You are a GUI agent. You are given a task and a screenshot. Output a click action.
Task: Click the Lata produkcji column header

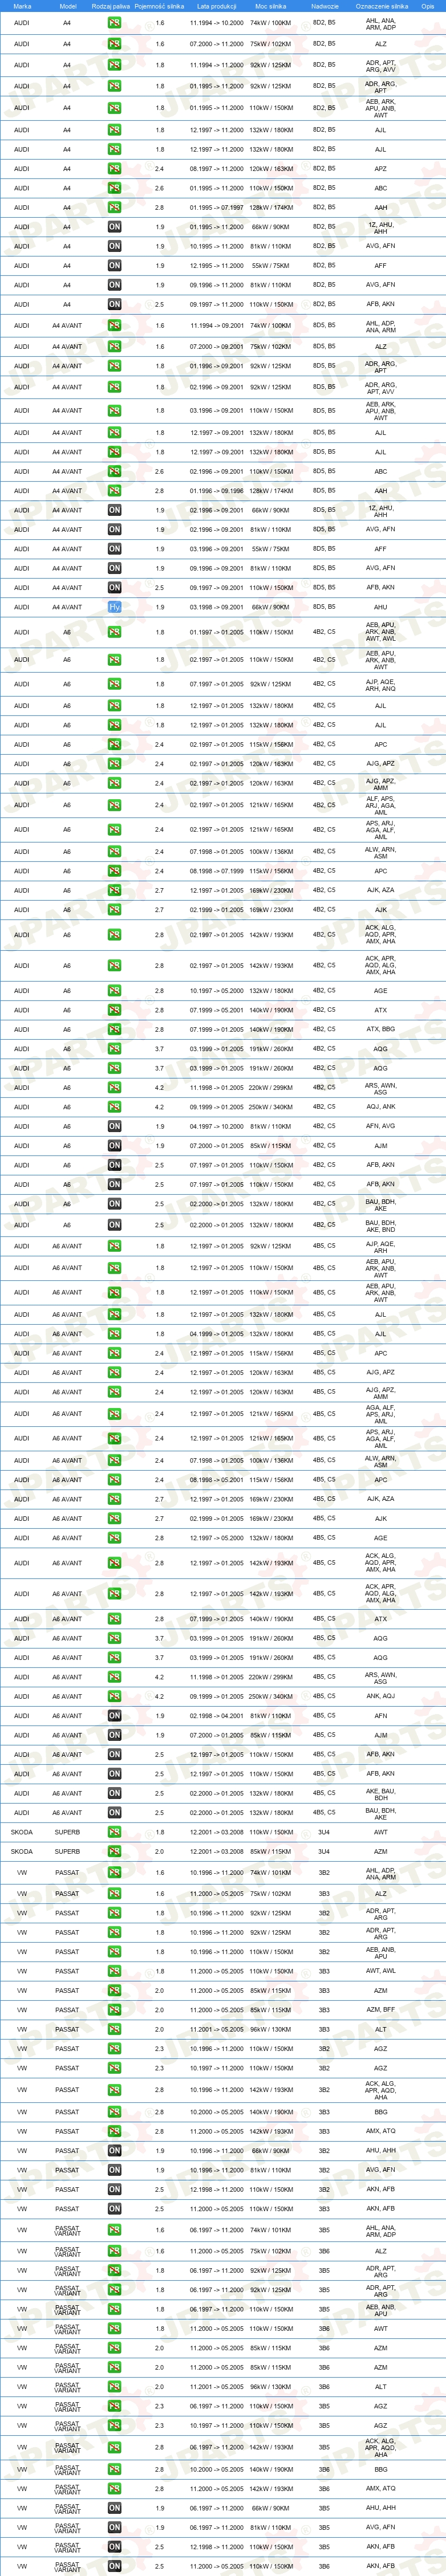tap(217, 6)
